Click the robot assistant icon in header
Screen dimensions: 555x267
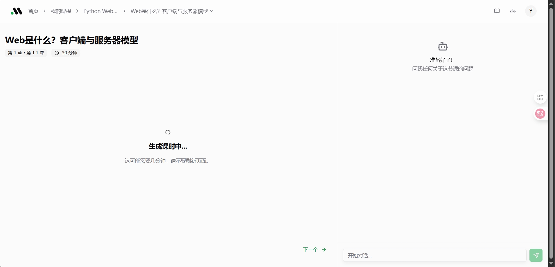[x=513, y=11]
